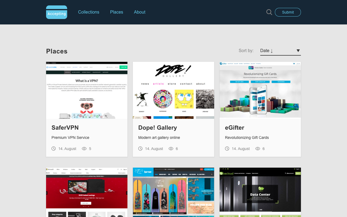
Task: Click the clock icon on eGifter card
Action: click(227, 149)
